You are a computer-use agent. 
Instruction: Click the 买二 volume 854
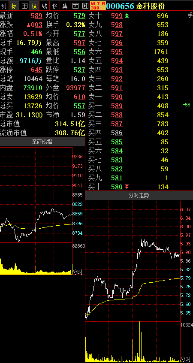163,115
